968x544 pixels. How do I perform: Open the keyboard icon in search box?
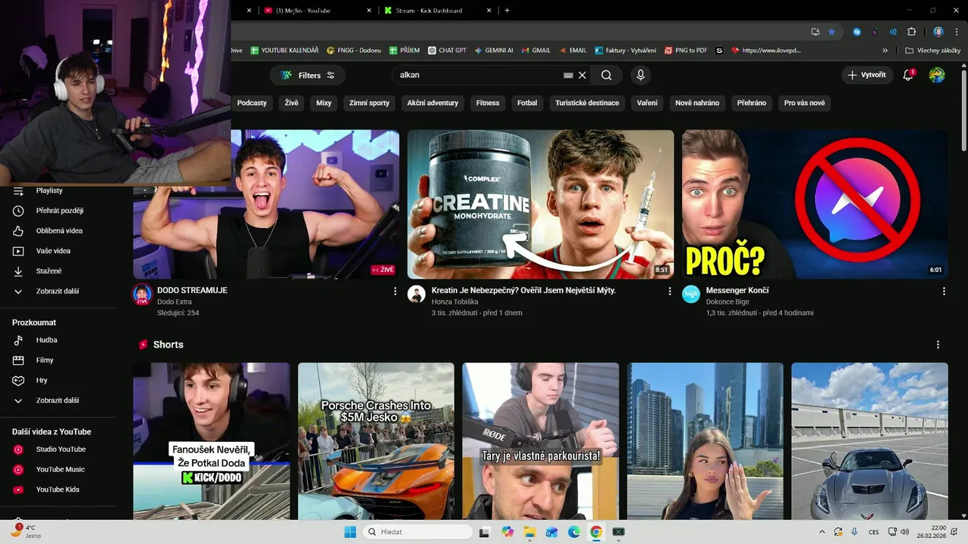coord(569,76)
